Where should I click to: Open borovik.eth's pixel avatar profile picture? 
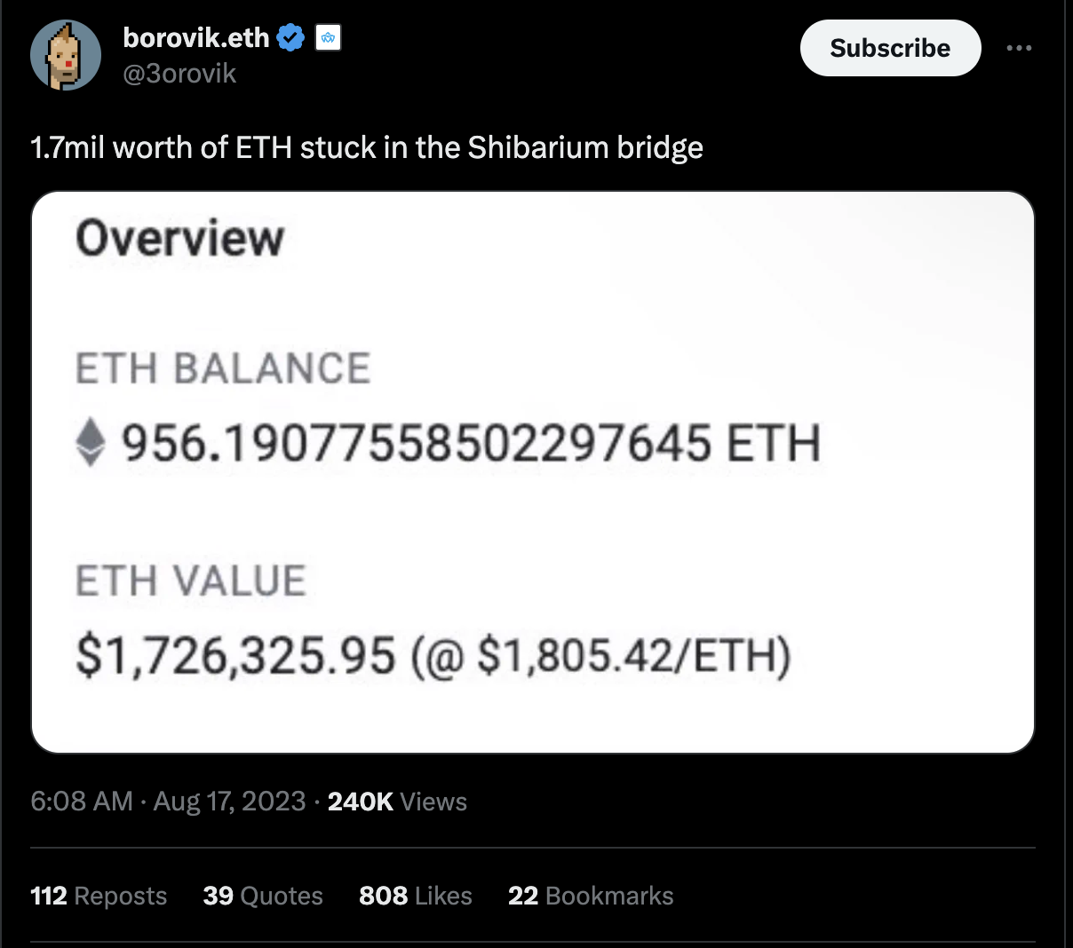click(66, 55)
